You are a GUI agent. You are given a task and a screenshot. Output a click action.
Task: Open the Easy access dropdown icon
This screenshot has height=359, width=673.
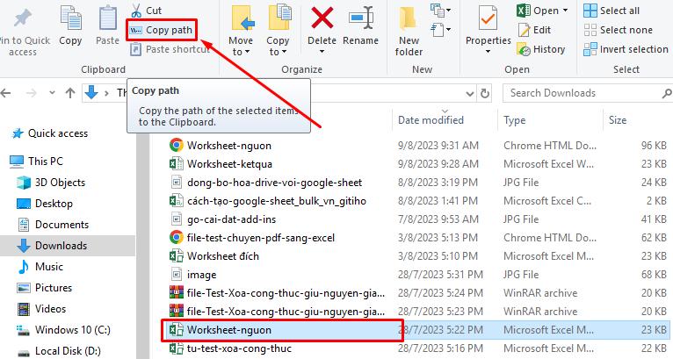pos(440,30)
